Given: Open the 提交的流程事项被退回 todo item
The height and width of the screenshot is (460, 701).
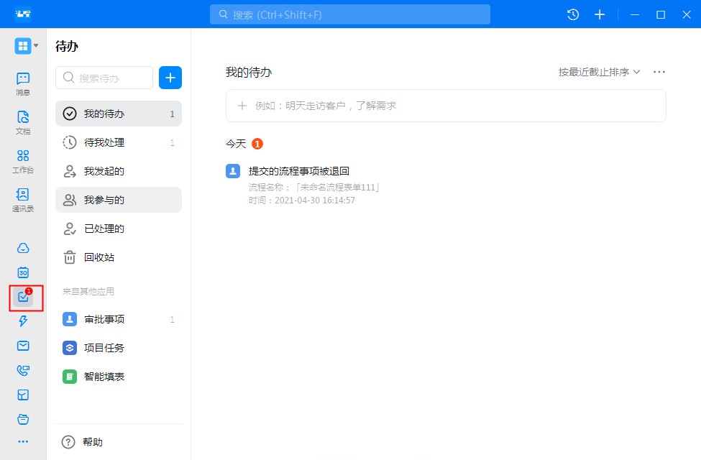Looking at the screenshot, I should 298,171.
